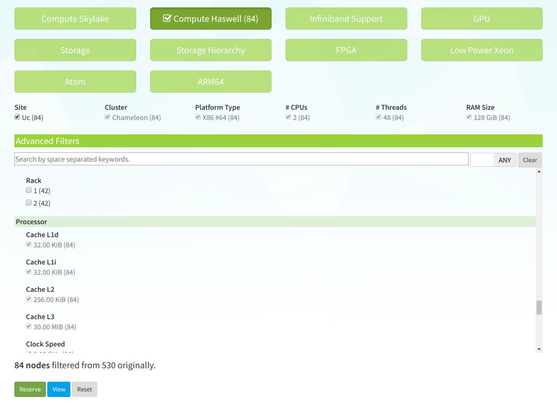Toggle the 128 GiB RAM checkbox
Viewport: 557px width, 403px height.
(469, 117)
